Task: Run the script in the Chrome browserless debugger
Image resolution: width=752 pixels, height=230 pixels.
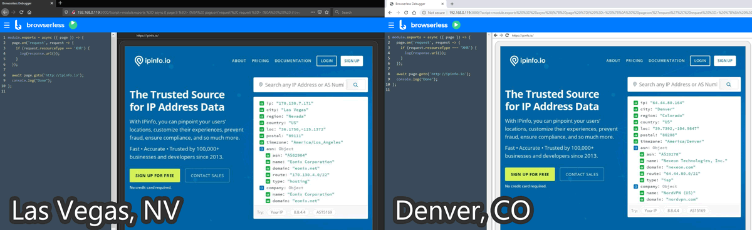Action: (456, 25)
